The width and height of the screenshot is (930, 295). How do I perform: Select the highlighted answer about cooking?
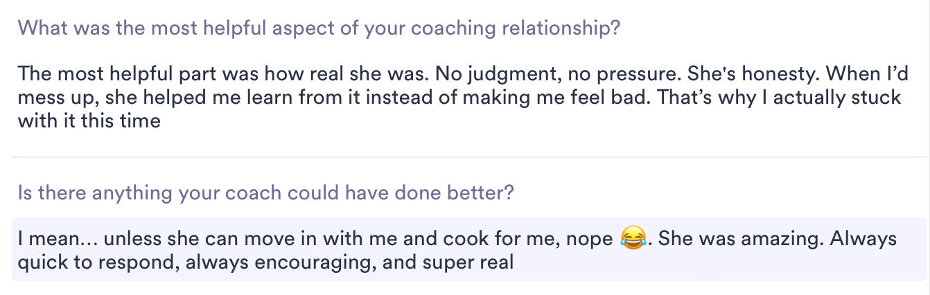457,251
